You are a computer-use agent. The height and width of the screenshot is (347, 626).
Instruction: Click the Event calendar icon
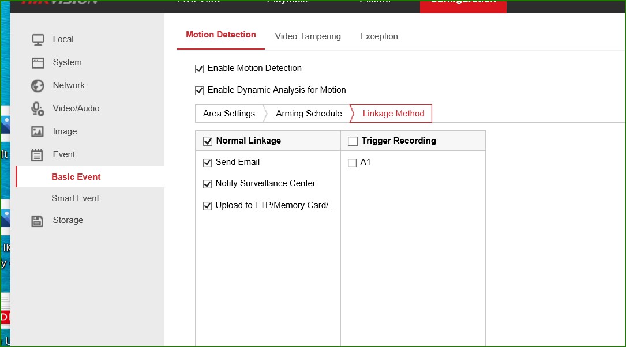[38, 155]
